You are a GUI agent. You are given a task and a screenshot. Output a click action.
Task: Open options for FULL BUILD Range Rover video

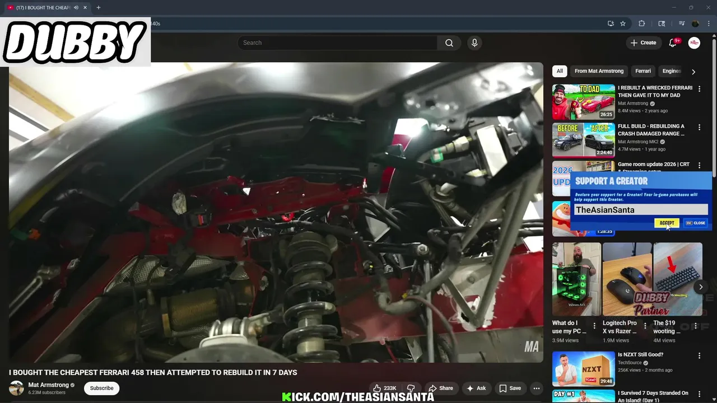699,128
